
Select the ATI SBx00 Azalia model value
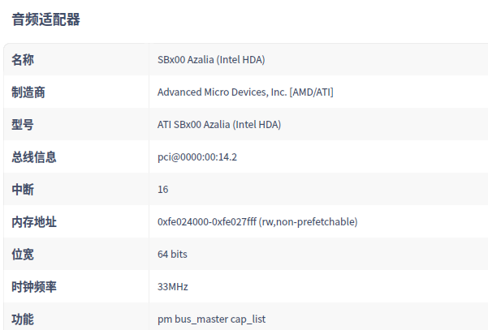coord(219,125)
